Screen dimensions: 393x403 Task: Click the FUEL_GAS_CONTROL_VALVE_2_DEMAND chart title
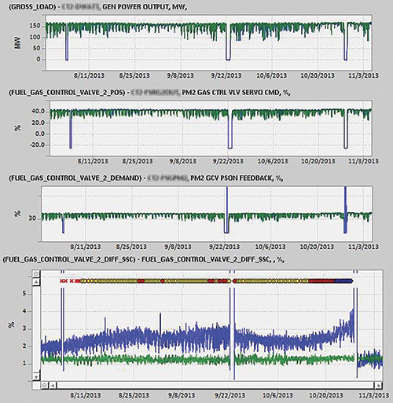point(145,178)
